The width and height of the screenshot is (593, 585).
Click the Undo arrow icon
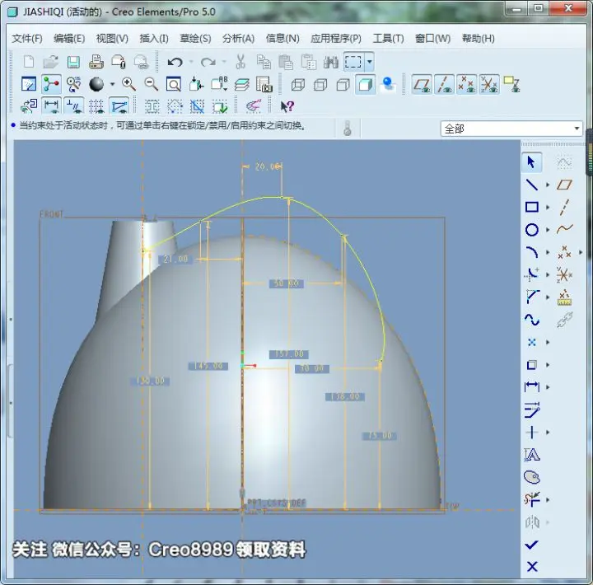(x=175, y=62)
